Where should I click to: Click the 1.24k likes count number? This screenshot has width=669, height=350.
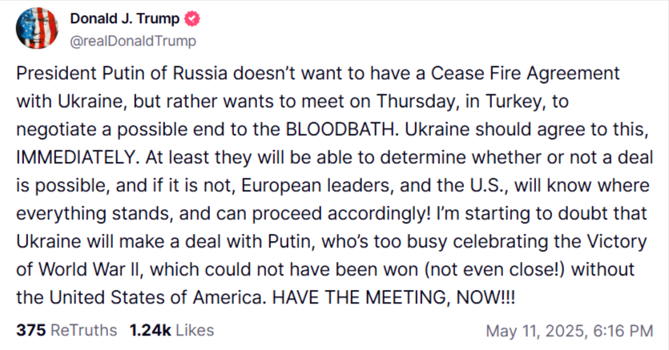[x=150, y=331]
